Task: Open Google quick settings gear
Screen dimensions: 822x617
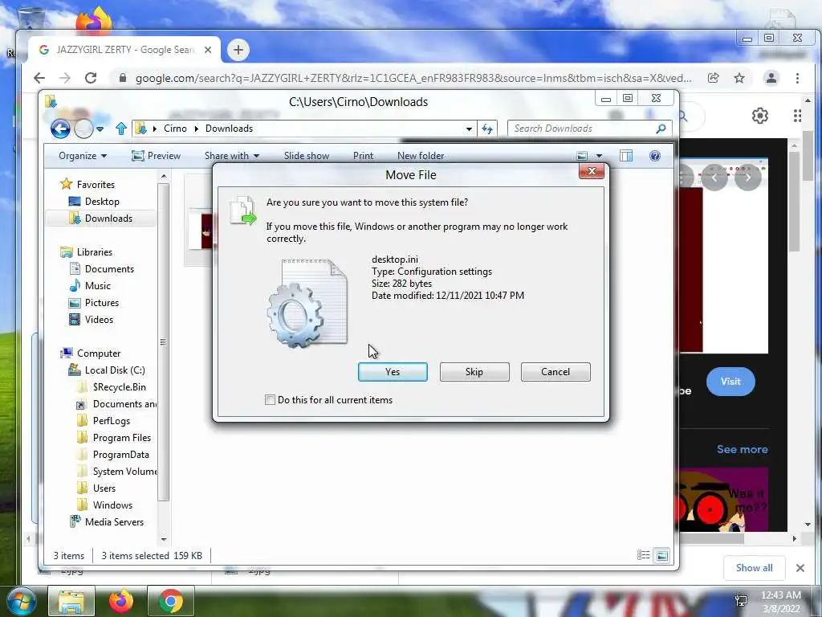Action: [x=759, y=116]
